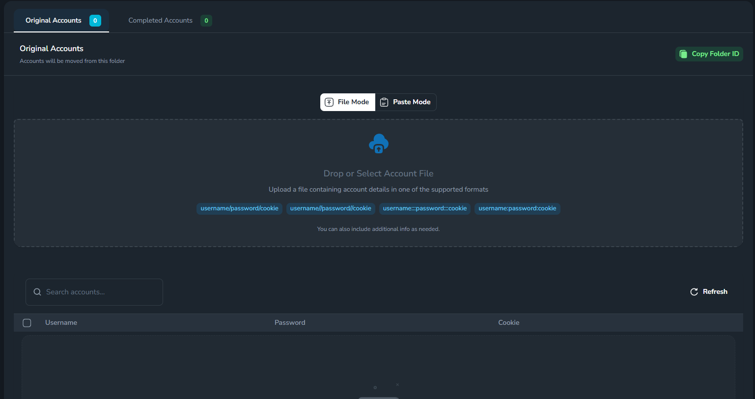The image size is (755, 399).
Task: Click the blue cloud upload icon
Action: 379,143
